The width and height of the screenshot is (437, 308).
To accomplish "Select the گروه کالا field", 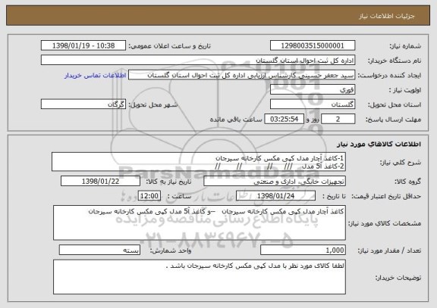I will click(275, 181).
